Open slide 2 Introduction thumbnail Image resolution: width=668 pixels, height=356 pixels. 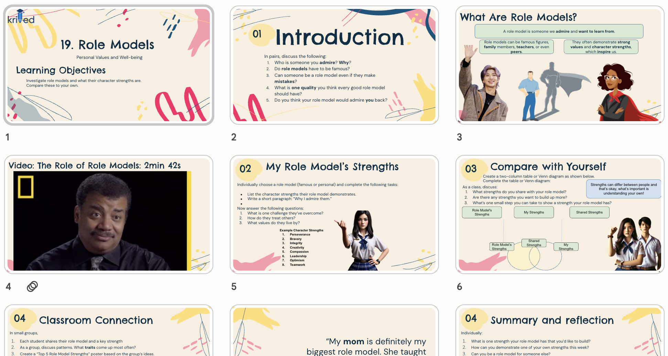point(334,65)
